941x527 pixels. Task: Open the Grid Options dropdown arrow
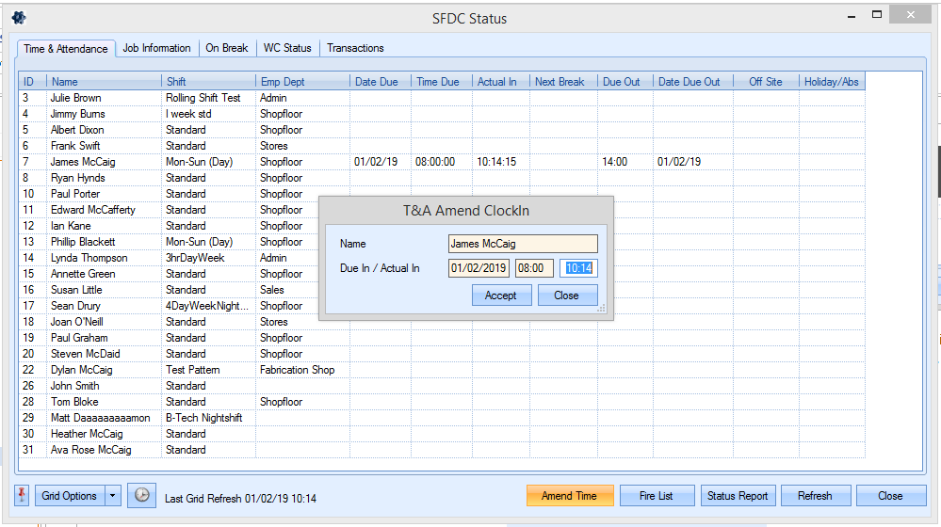[112, 496]
